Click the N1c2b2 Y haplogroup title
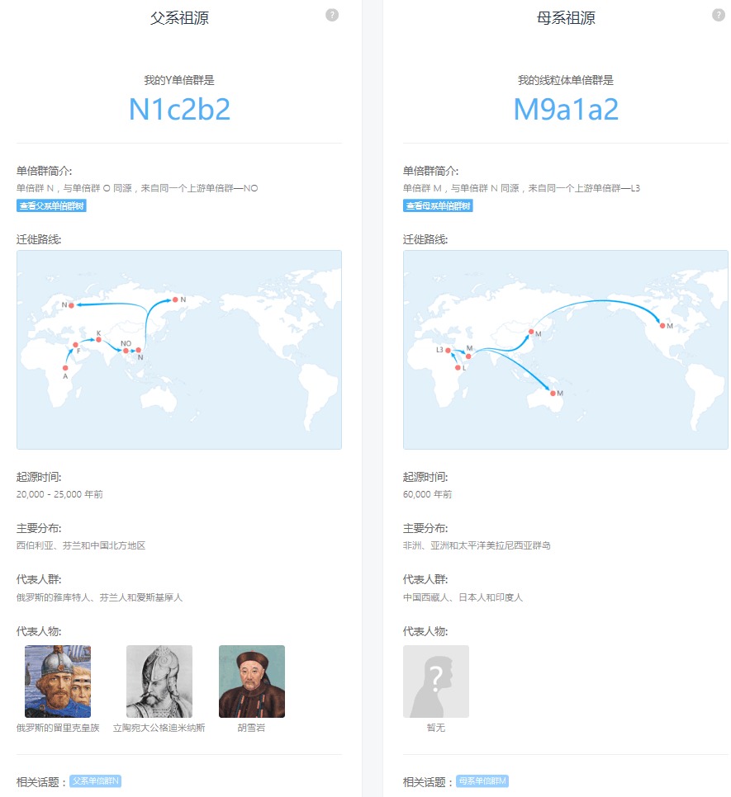This screenshot has height=797, width=731. click(179, 110)
